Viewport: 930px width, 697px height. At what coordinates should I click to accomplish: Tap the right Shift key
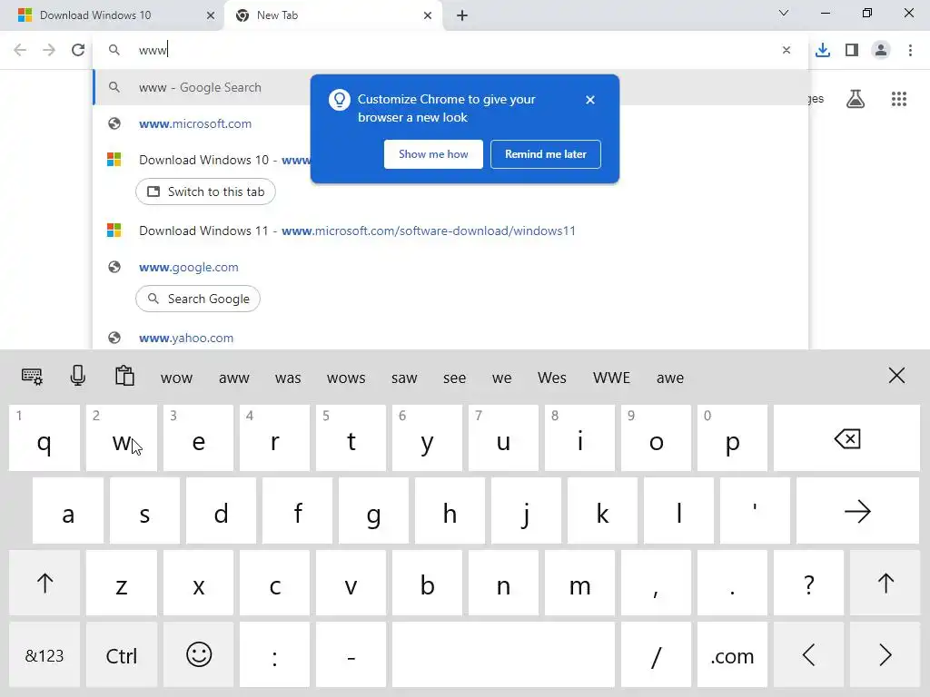[x=885, y=584]
